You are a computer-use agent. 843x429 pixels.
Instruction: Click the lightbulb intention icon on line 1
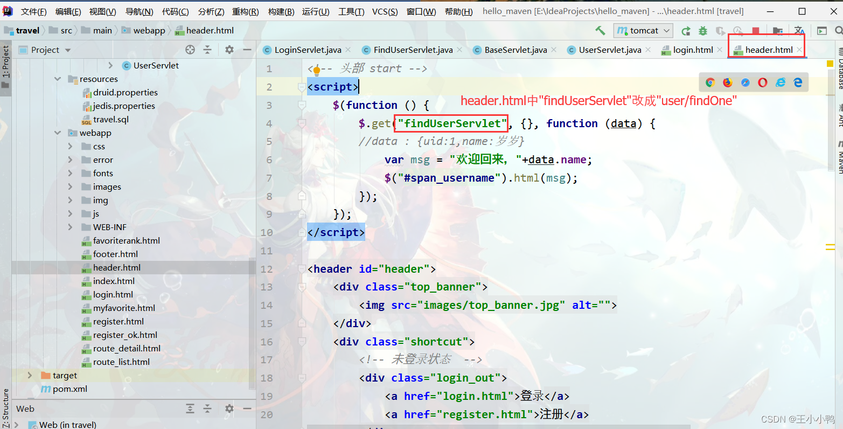317,70
